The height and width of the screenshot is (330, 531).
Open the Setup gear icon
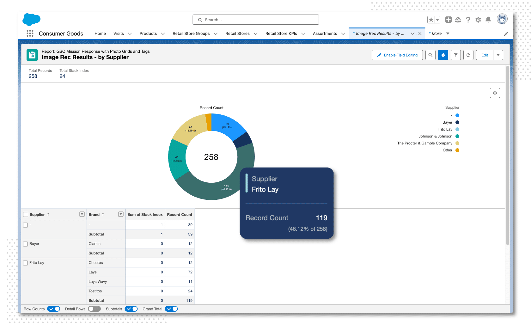[478, 20]
